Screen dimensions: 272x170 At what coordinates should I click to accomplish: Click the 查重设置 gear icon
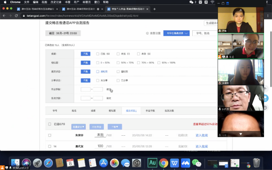pos(147,34)
